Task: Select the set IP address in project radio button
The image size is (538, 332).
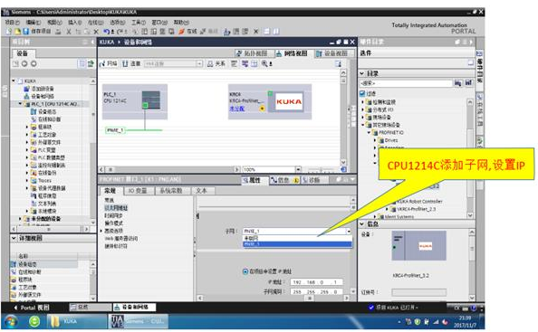Action: point(245,271)
